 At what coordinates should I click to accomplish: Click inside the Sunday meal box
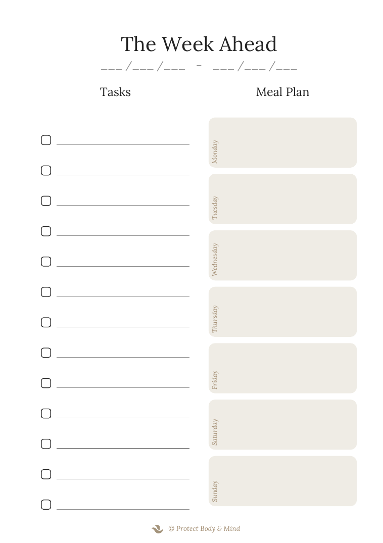point(282,481)
